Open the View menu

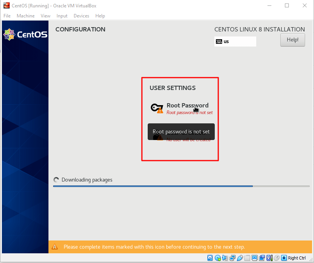(x=45, y=16)
